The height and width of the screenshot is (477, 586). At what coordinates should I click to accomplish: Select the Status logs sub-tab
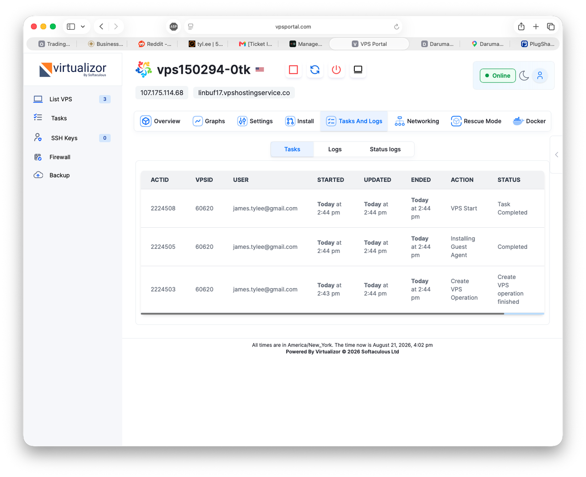(x=385, y=149)
